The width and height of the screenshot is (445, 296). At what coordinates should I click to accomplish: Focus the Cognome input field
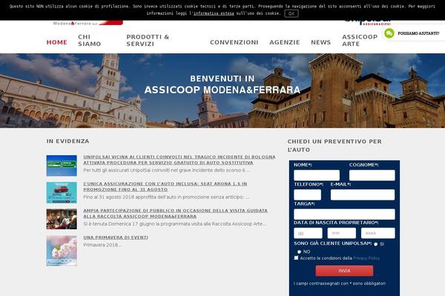click(372, 175)
